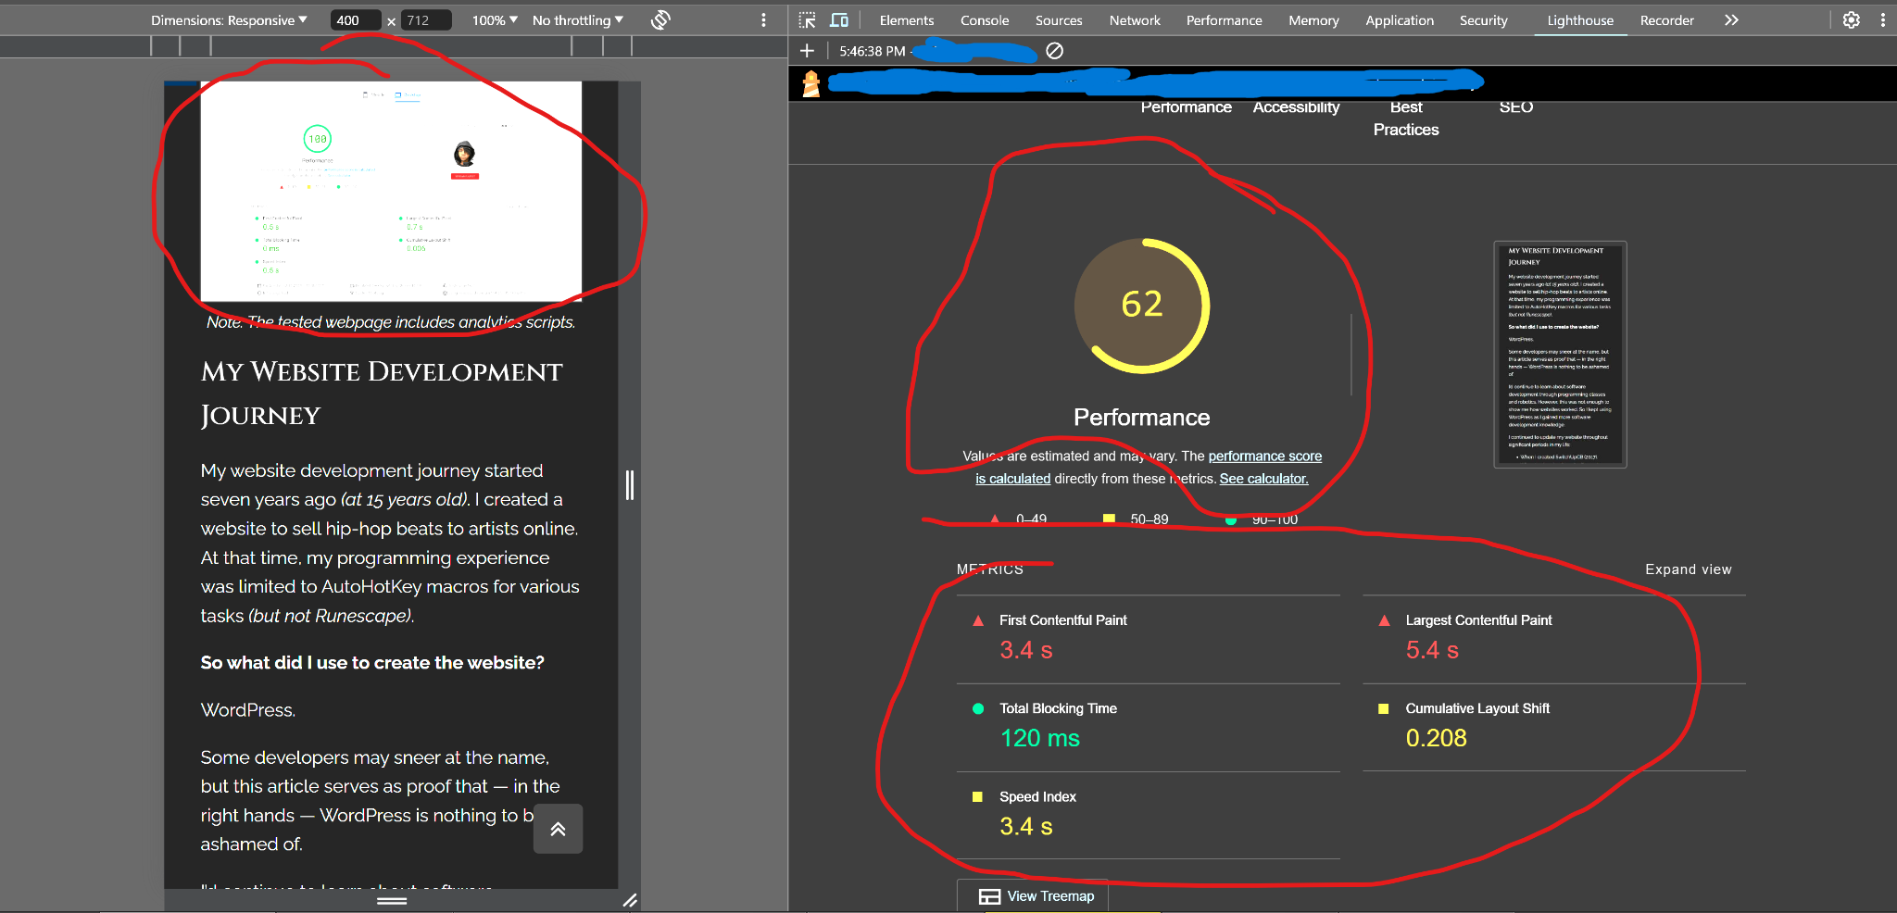This screenshot has width=1897, height=913.
Task: Click the viewport width input field
Action: click(x=355, y=20)
